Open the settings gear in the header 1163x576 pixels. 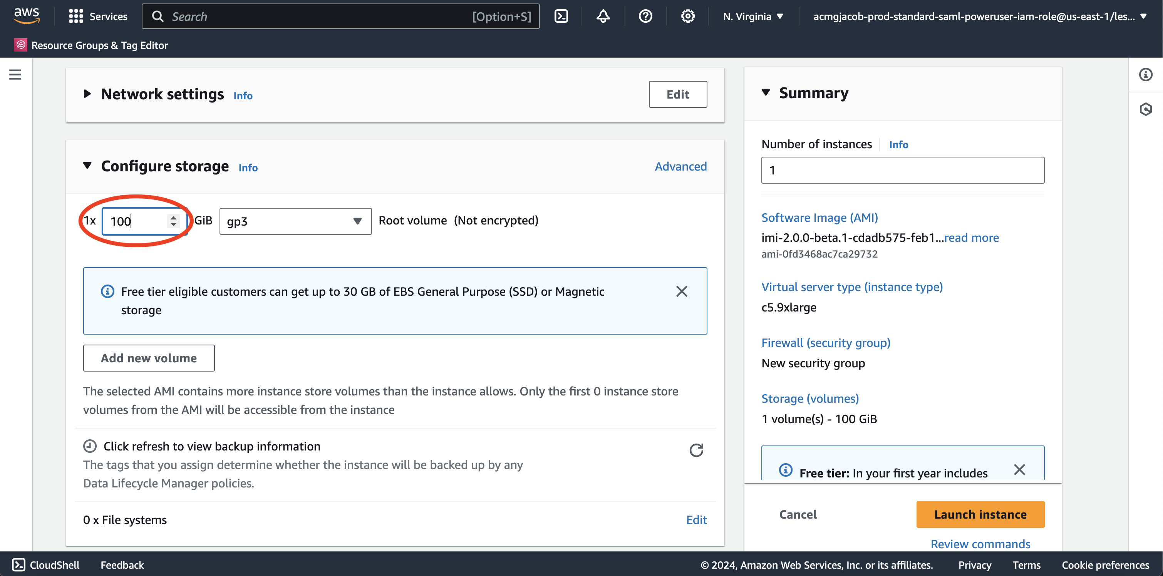coord(688,17)
